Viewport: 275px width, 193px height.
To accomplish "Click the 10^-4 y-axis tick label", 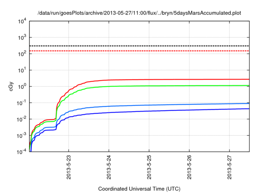I will coord(21,152).
